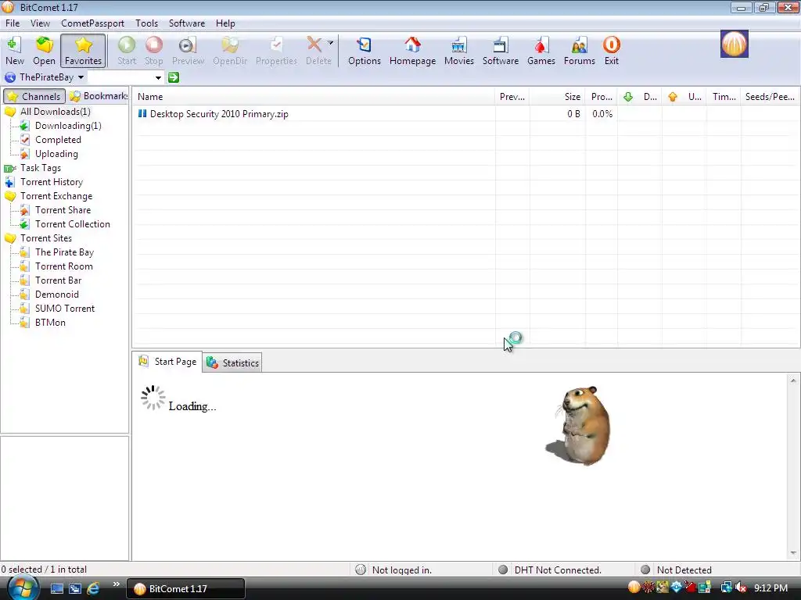
Task: Click the Delete X toolbar icon
Action: [x=314, y=51]
